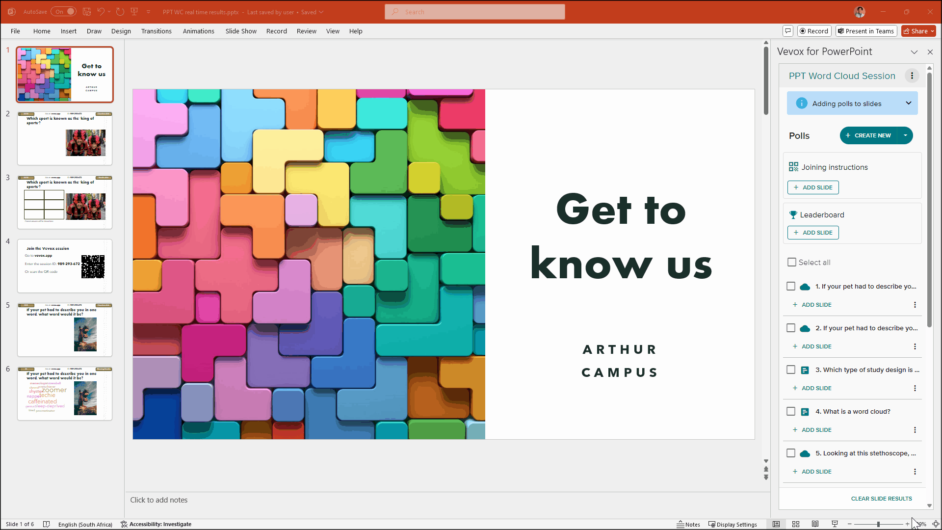Check the box for poll 2
Viewport: 942px width, 530px height.
(x=791, y=328)
